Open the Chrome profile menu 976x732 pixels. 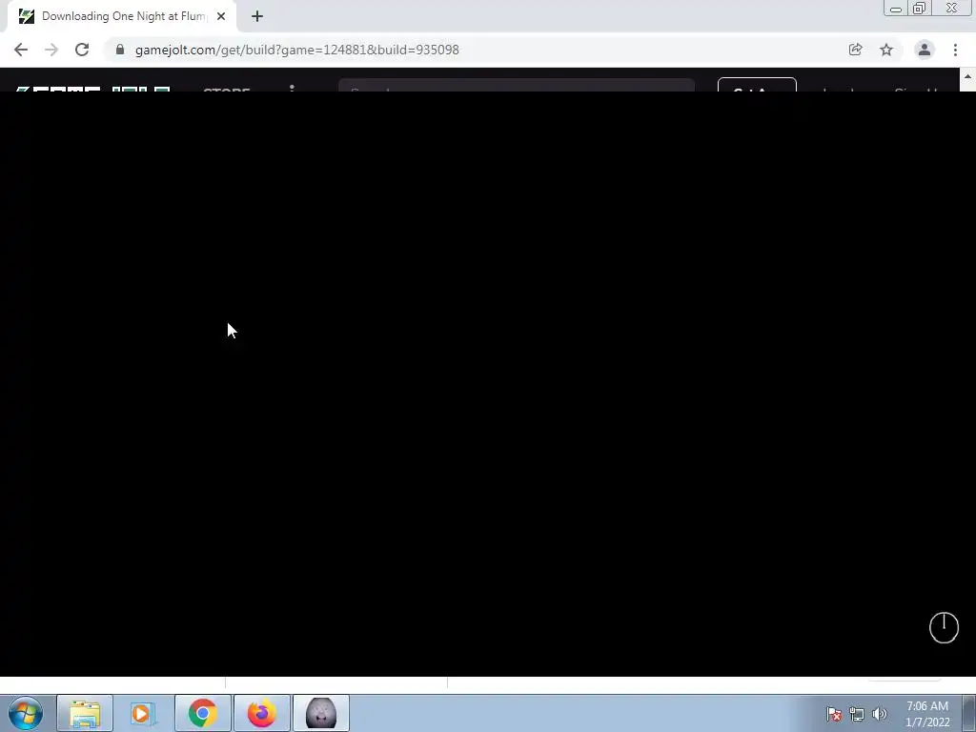(925, 50)
